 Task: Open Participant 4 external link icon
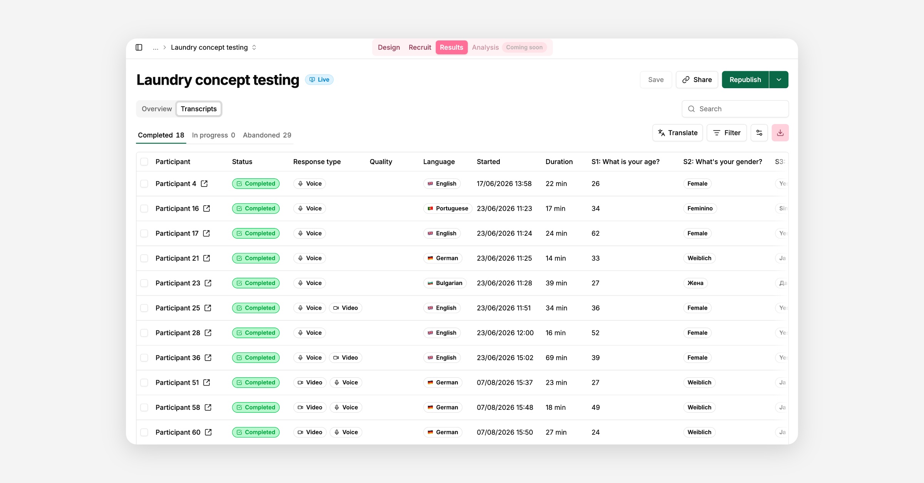click(204, 184)
